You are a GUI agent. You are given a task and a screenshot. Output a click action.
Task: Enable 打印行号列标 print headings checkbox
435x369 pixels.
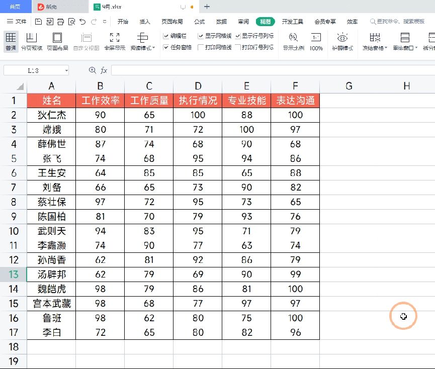[x=238, y=47]
